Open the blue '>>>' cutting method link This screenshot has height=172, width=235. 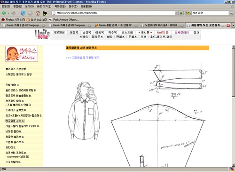coord(83,57)
